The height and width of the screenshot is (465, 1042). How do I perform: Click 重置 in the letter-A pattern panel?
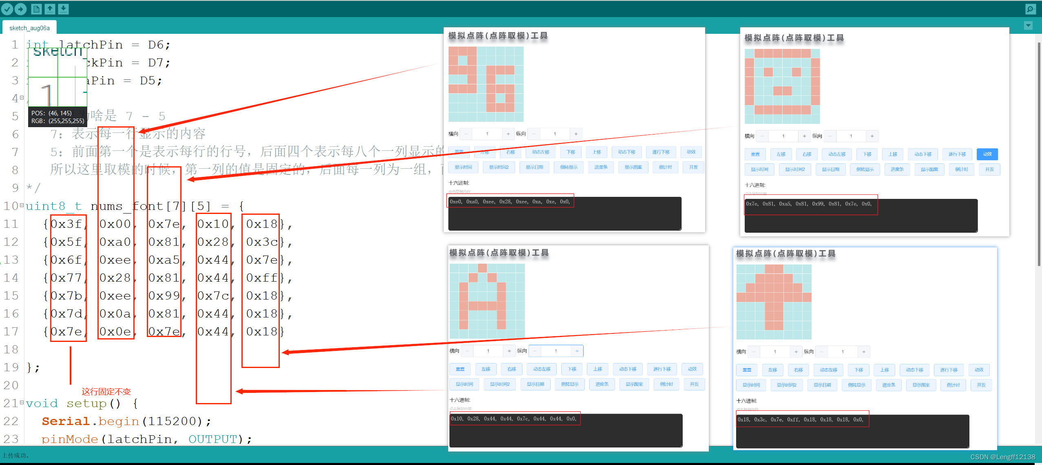tap(460, 369)
